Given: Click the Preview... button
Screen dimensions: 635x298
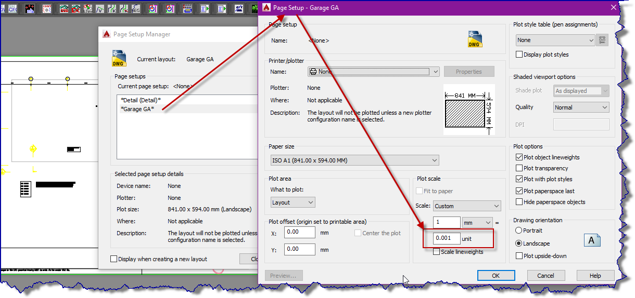Looking at the screenshot, I should click(x=284, y=276).
